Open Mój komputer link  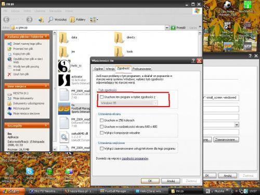[21, 109]
